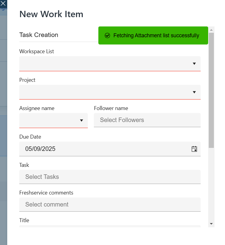Click the green success checkmark icon
Screen dimensions: 225x245
click(x=107, y=35)
